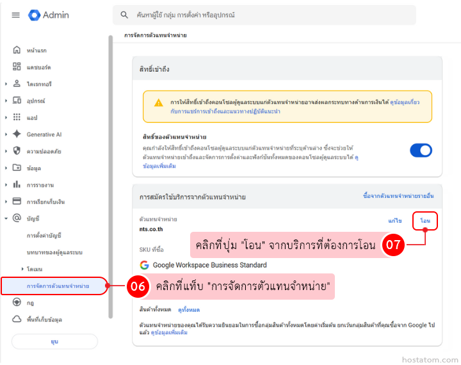Collapse the บัญชี sidebar section

(x=6, y=218)
